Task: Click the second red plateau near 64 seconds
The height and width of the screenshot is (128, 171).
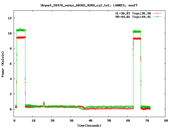Action: pos(137,38)
